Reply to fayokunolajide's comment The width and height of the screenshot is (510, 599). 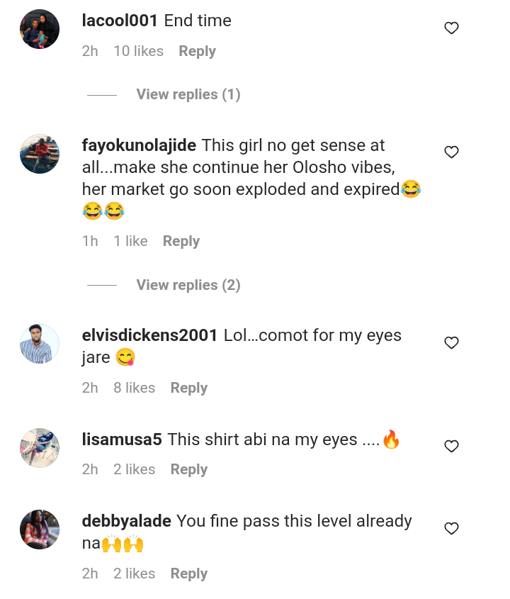coord(181,241)
